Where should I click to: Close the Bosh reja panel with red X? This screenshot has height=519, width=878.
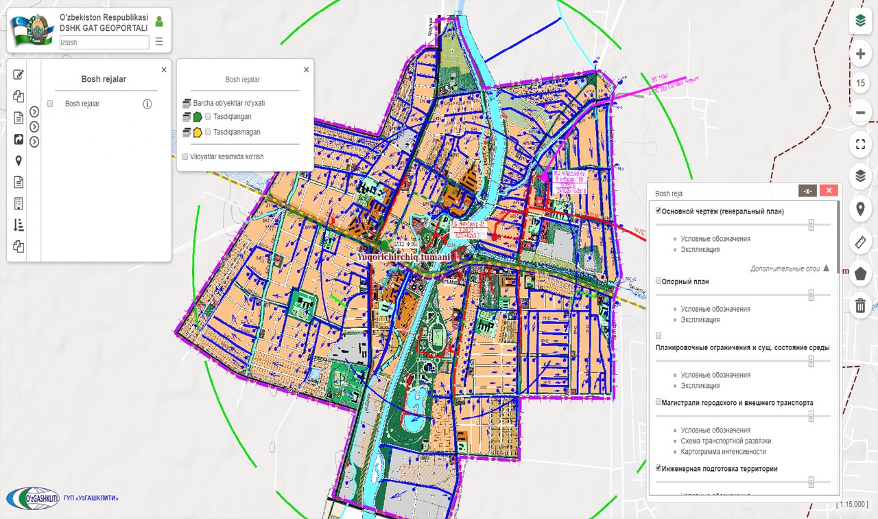coord(829,192)
